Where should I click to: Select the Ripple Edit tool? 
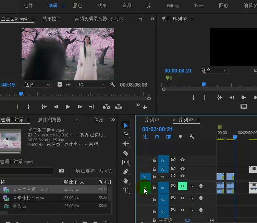pos(126,144)
